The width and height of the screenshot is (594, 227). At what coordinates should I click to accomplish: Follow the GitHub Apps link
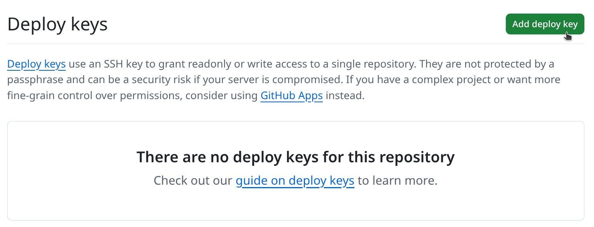tap(291, 96)
